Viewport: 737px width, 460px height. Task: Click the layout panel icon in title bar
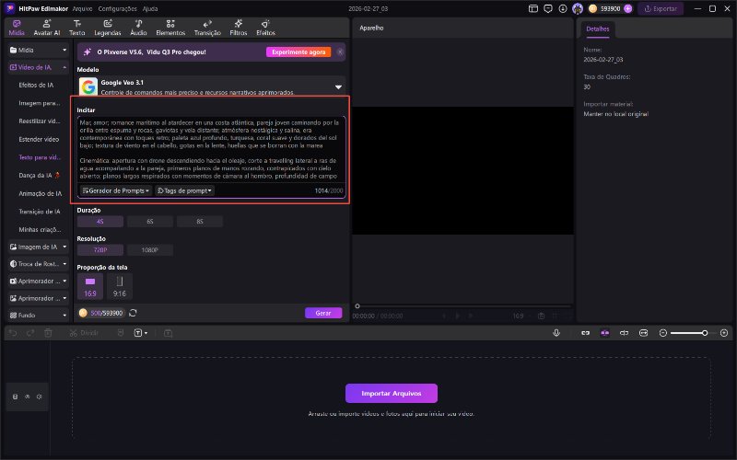point(533,8)
